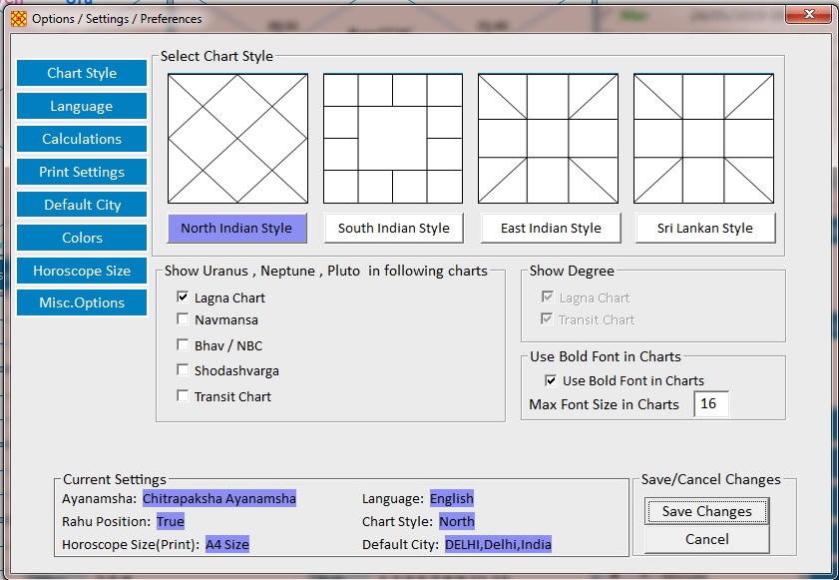Click Chitrapaksha Ayanamsha value
The height and width of the screenshot is (580, 839).
pyautogui.click(x=219, y=498)
